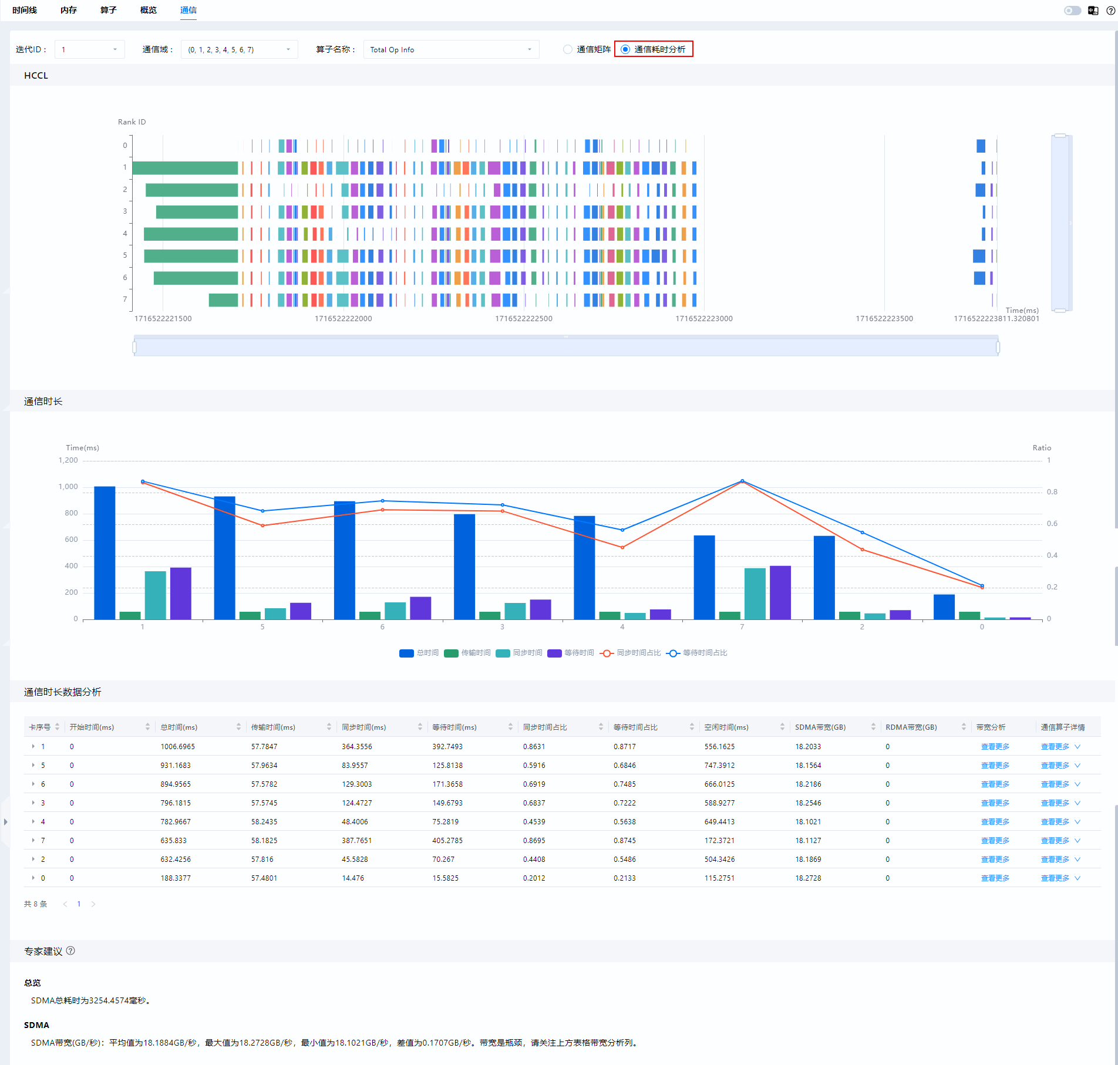
Task: Sort by 总时间(ms) column
Action: click(238, 727)
